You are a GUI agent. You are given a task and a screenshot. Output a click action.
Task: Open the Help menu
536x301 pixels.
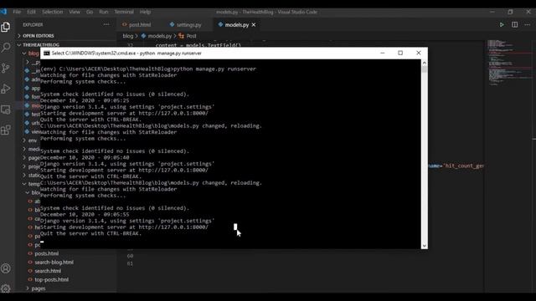145,12
